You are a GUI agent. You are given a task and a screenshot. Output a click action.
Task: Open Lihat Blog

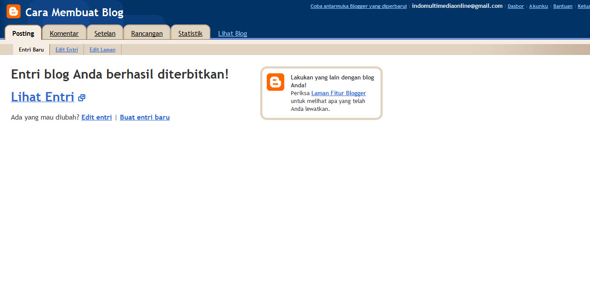click(x=232, y=33)
